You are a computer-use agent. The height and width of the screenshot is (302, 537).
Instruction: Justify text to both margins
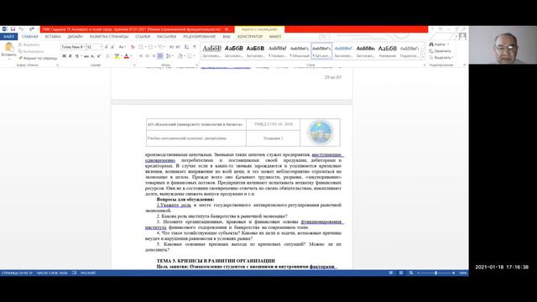click(160, 56)
